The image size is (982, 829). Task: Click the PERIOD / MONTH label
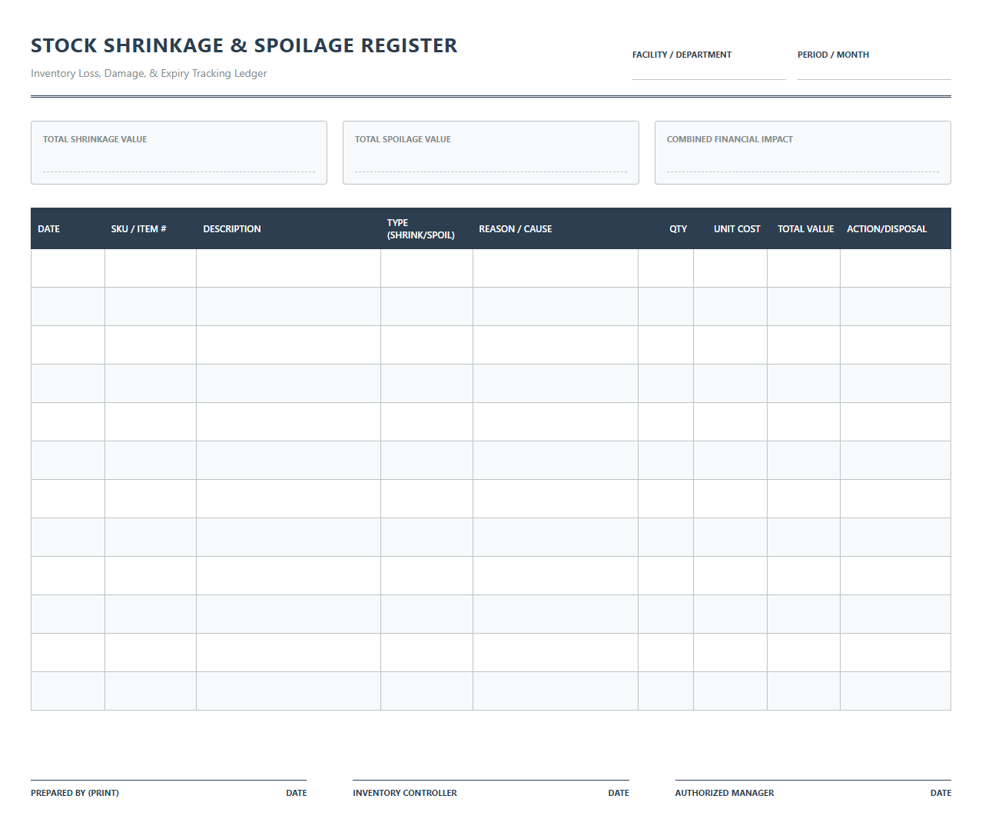(833, 55)
